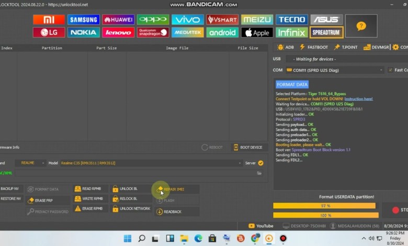The height and width of the screenshot is (246, 408).
Task: Choose the Tecno brand tile
Action: [x=292, y=19]
